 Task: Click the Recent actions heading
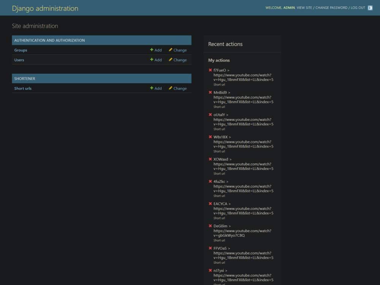[x=225, y=44]
